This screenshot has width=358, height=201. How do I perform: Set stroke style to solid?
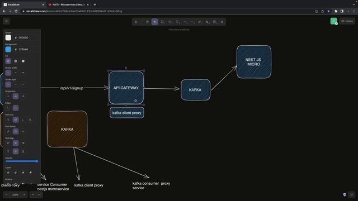pyautogui.click(x=8, y=84)
